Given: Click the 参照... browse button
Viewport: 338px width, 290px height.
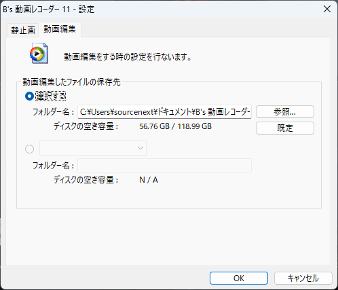Looking at the screenshot, I should pos(285,111).
